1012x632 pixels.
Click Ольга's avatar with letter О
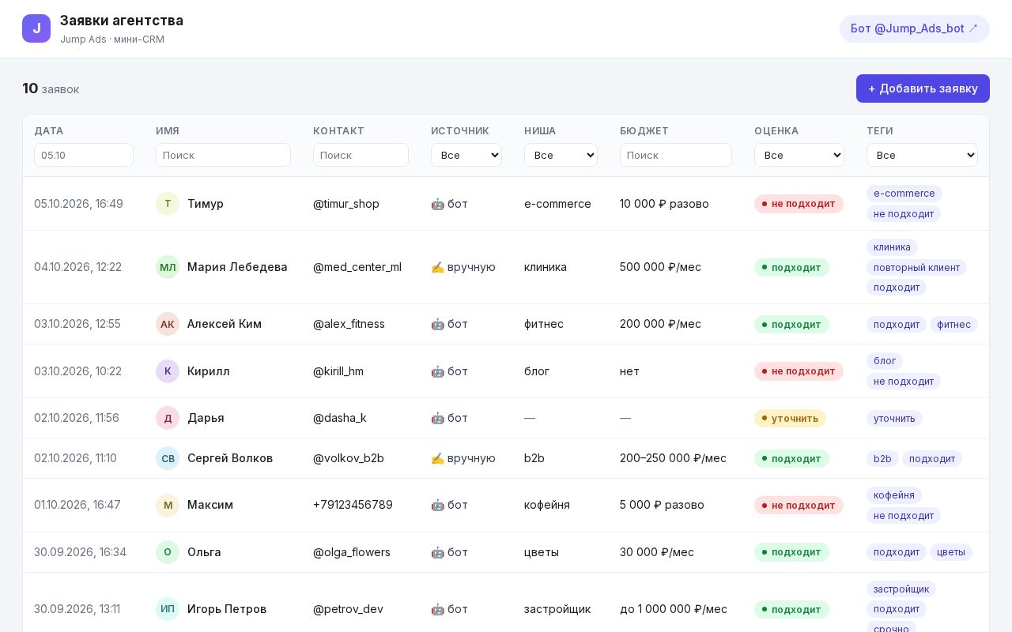coord(168,552)
